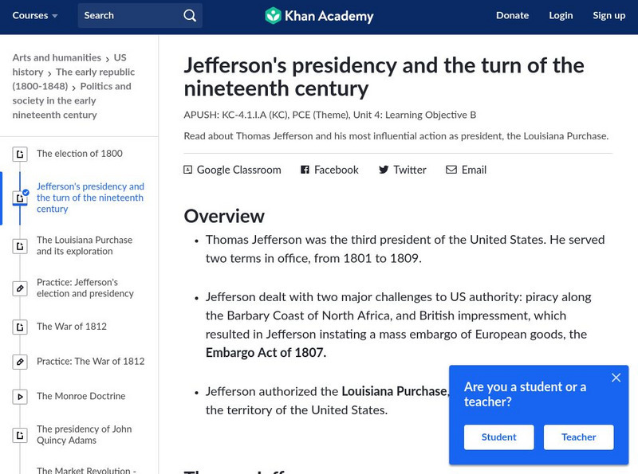Click the article icon beside The election of 1800
Screen dimensions: 638x474
(x=21, y=154)
